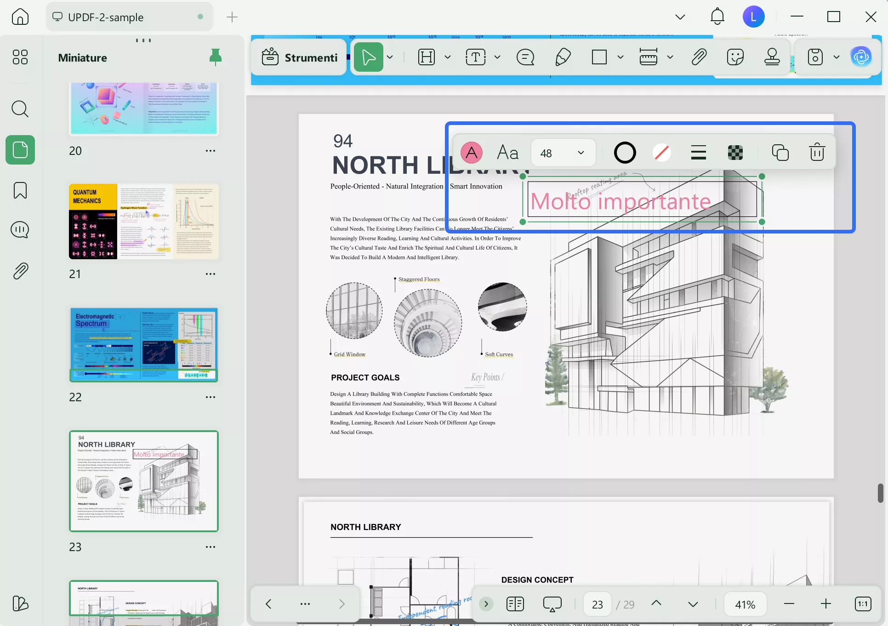Copy annotation using duplicate icon
The image size is (888, 626).
(780, 153)
